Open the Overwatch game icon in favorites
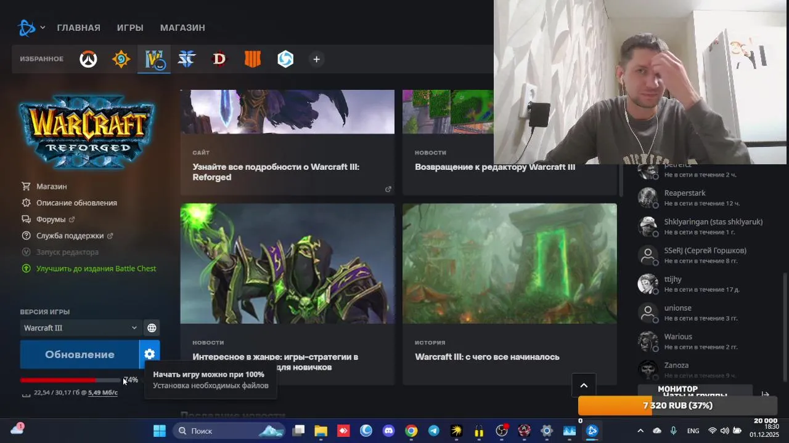 [88, 59]
